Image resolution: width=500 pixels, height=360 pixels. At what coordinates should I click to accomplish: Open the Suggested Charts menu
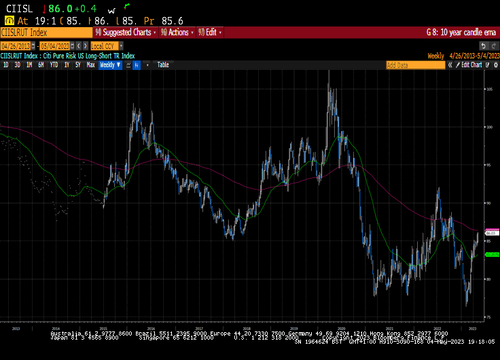(126, 32)
